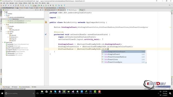Click the Open folder toolbar icon
The width and height of the screenshot is (173, 97).
coord(1,5)
